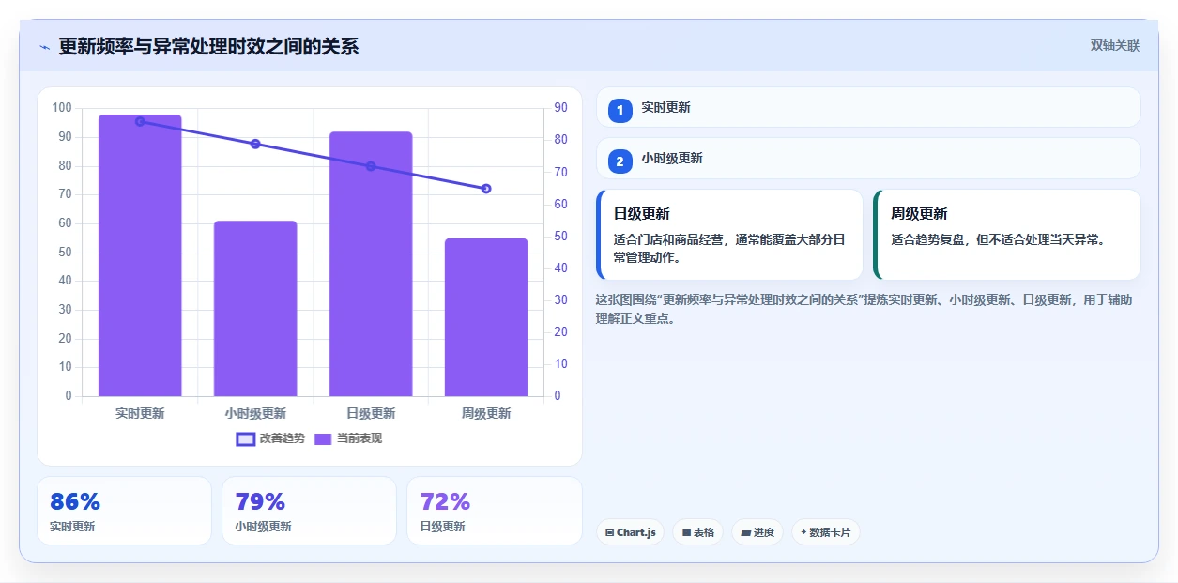Click the x-axis label 实时更新
1178x583 pixels.
pos(140,413)
